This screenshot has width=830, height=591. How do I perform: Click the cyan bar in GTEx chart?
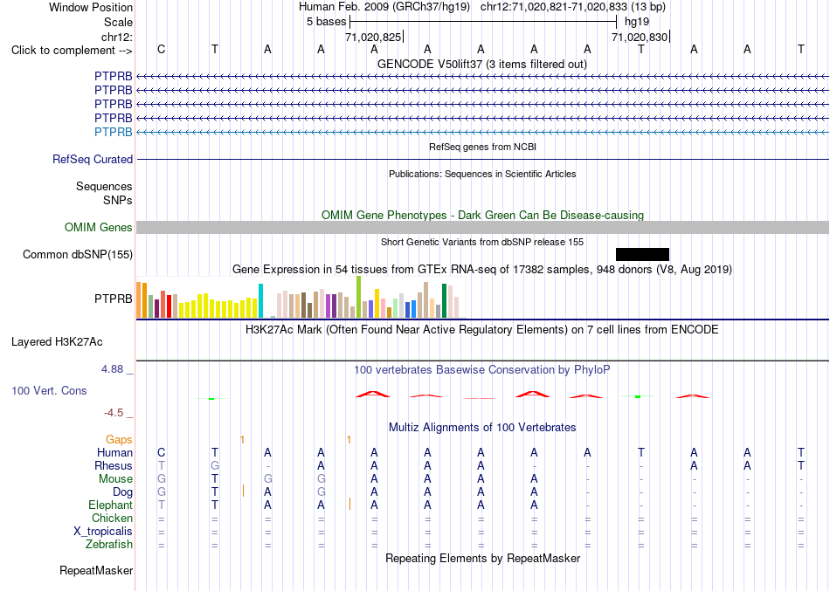coord(260,300)
